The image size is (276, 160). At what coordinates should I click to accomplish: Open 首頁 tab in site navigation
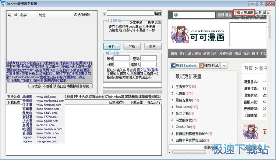coord(174,53)
